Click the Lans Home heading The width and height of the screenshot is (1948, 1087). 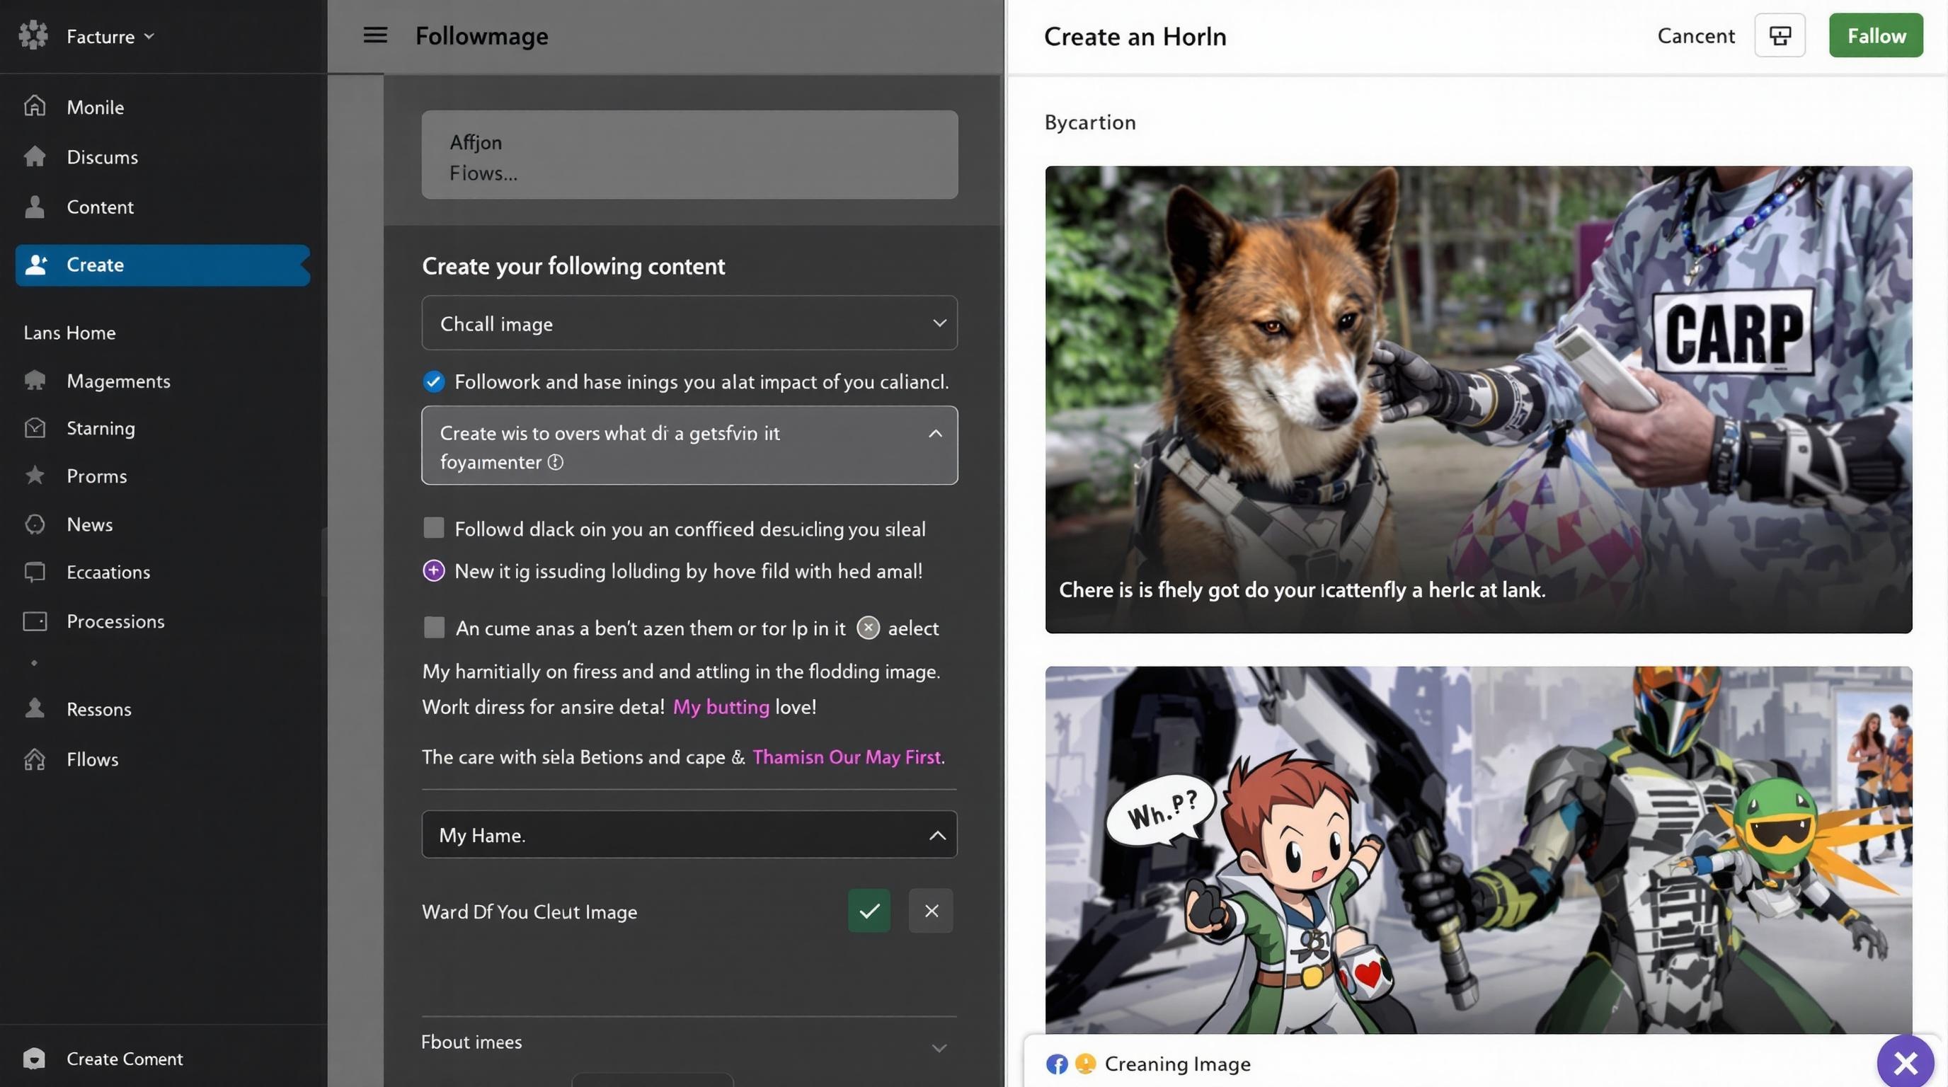tap(69, 333)
